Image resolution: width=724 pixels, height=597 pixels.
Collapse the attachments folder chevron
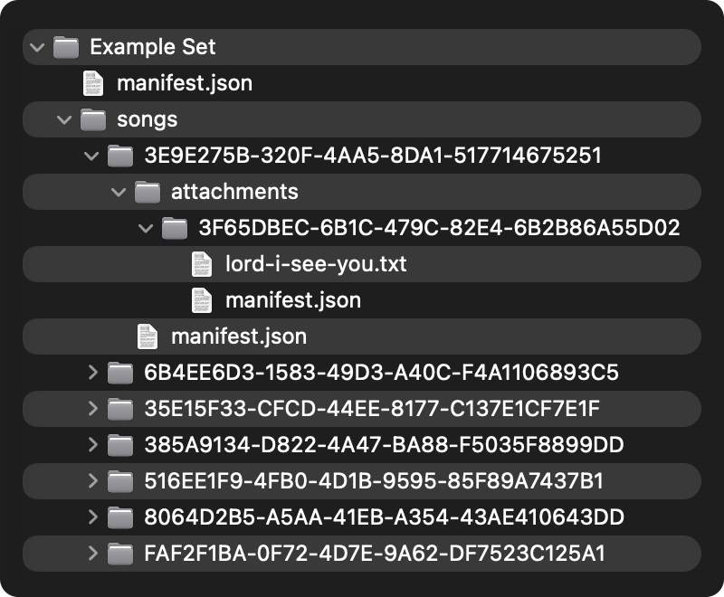point(118,192)
